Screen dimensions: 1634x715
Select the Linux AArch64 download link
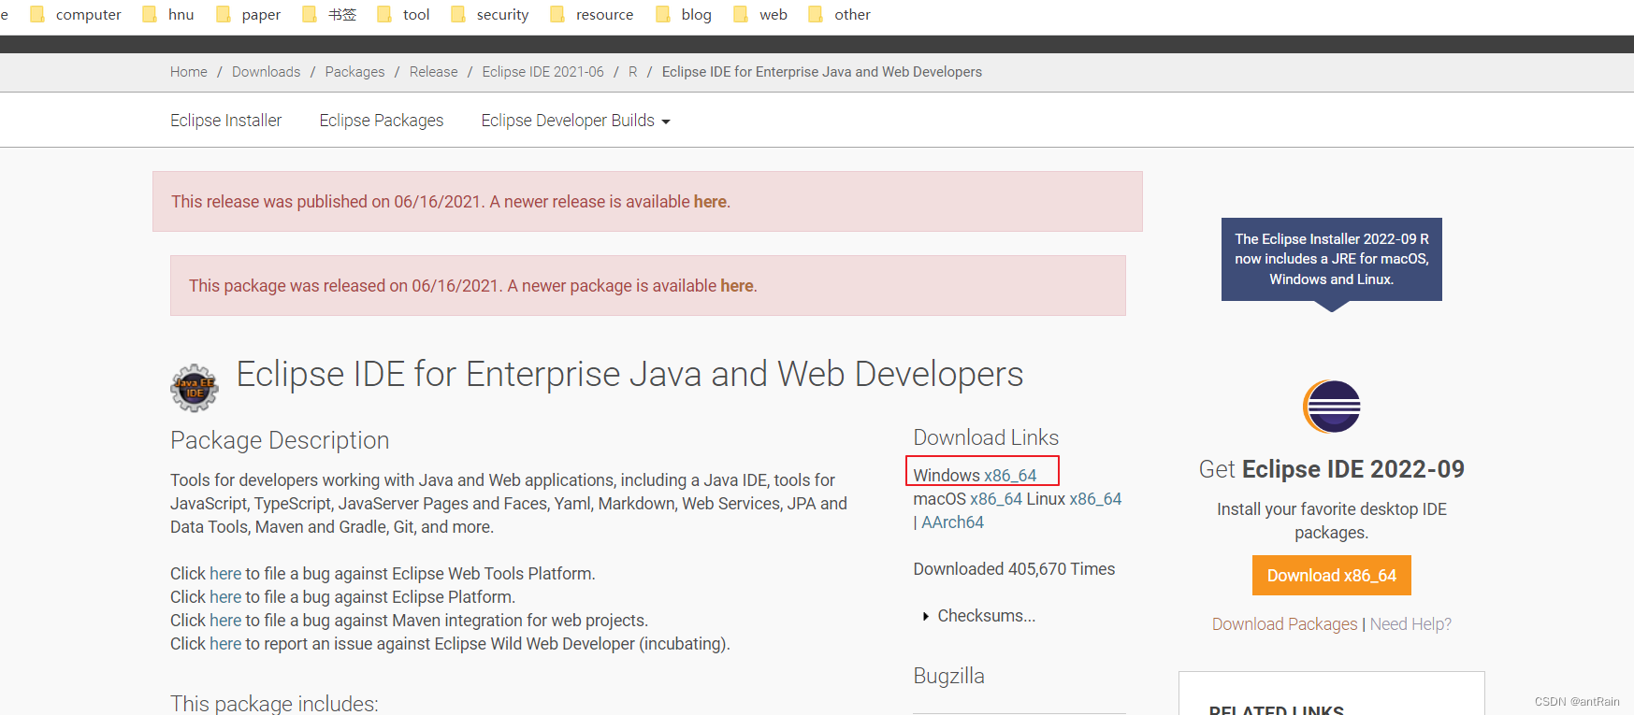[952, 522]
